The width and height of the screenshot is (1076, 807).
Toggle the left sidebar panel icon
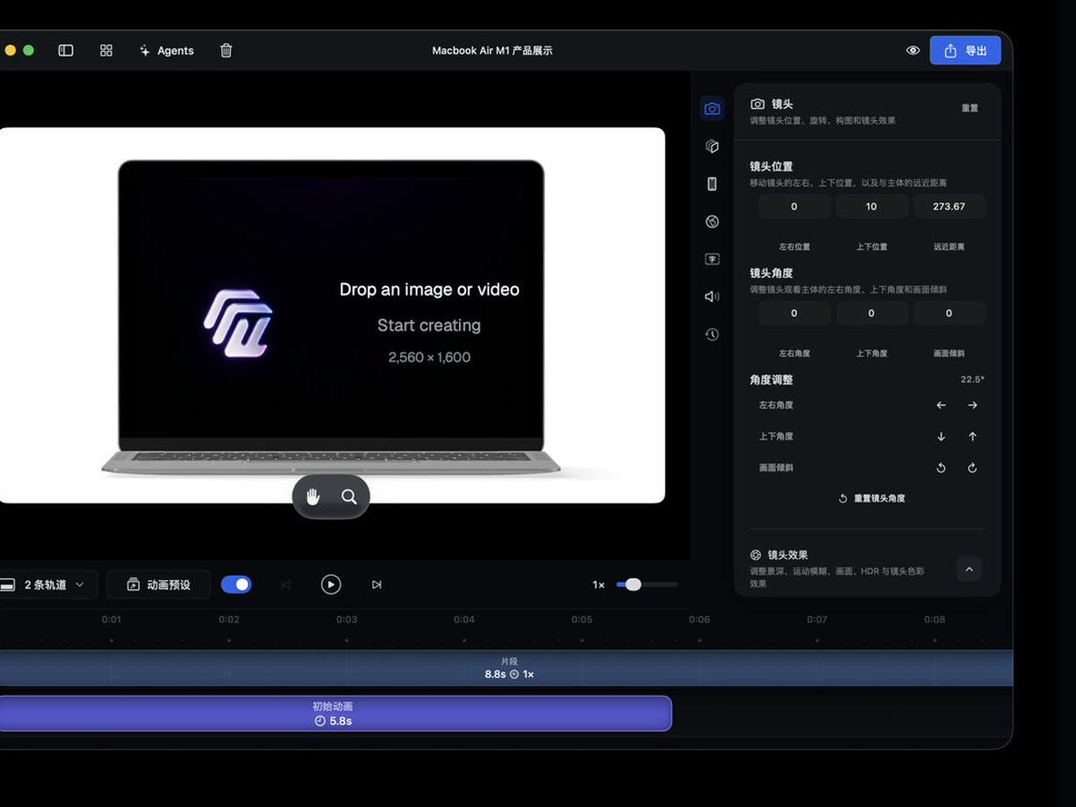point(65,50)
